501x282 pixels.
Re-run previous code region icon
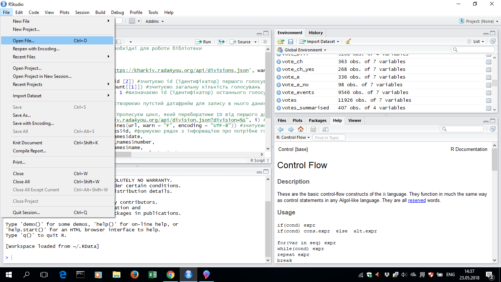click(221, 42)
